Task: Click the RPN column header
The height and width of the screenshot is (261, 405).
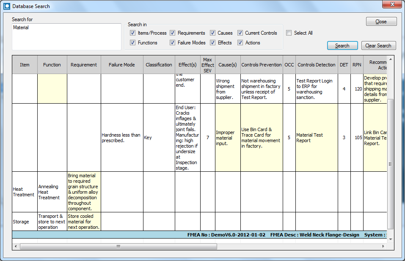Action: (357, 65)
